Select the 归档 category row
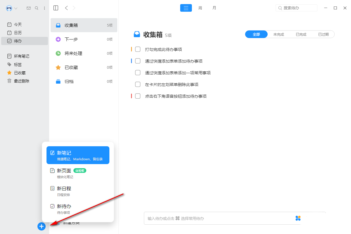The image size is (351, 234). (84, 81)
